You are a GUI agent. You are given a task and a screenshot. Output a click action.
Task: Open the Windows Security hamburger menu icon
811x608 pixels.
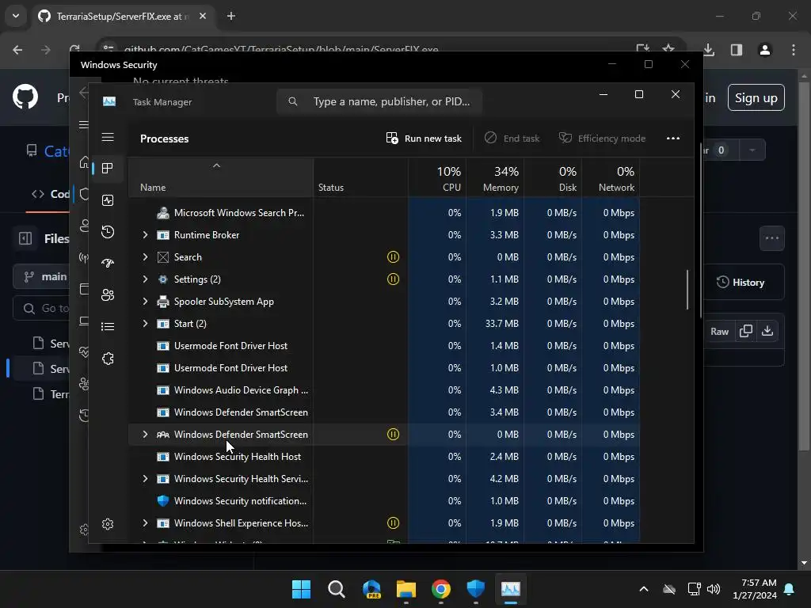83,124
